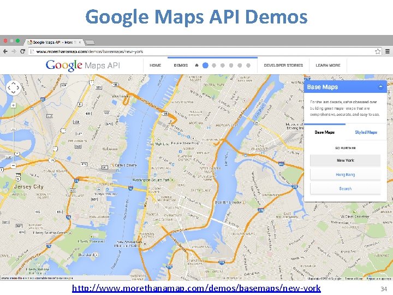Select the third demo dot
The image size is (393, 295).
coord(223,66)
